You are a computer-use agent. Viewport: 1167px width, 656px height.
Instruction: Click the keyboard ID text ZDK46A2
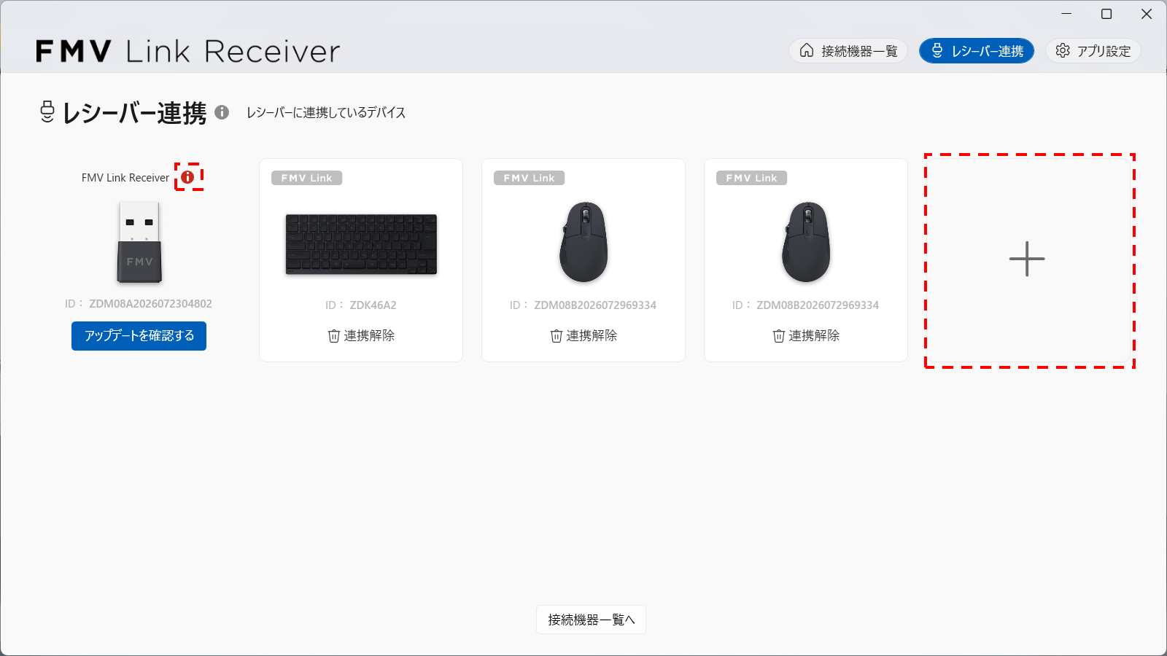pos(373,305)
